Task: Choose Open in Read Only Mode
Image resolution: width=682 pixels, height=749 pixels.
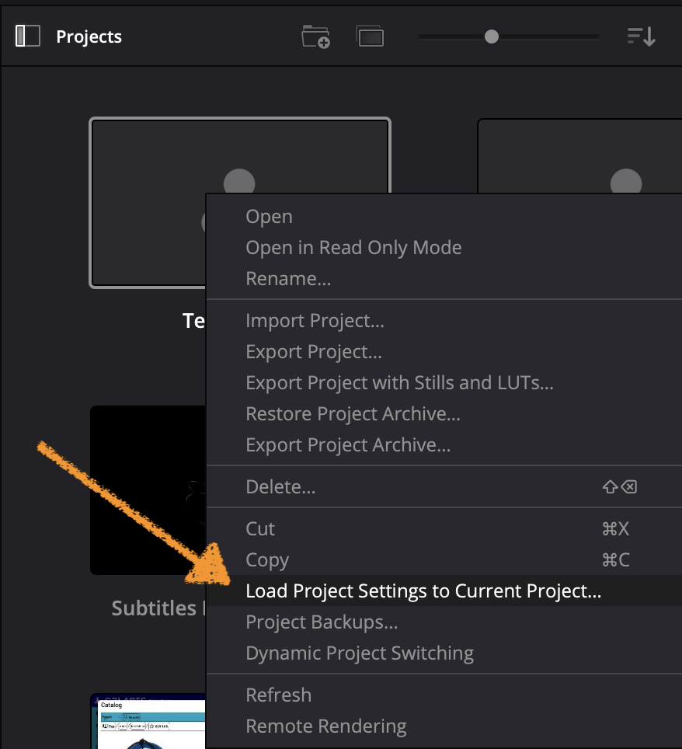Action: (353, 248)
